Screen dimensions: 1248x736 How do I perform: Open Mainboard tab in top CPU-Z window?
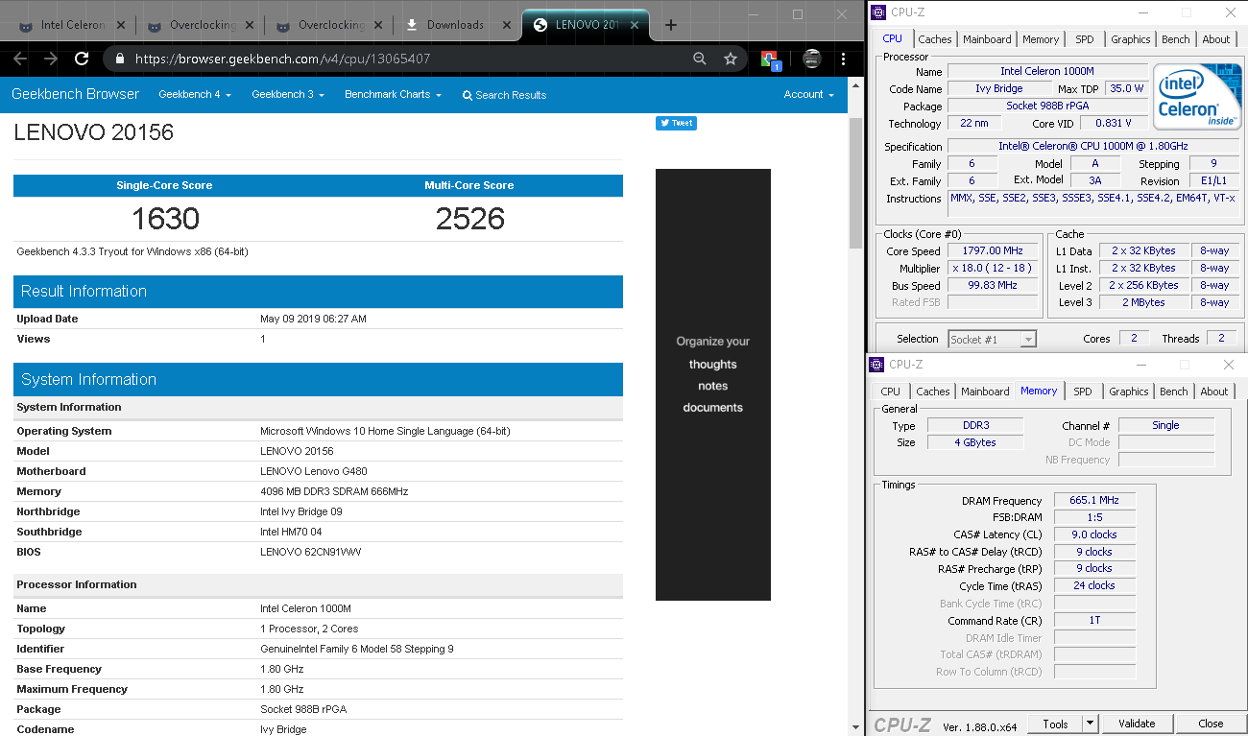(x=987, y=39)
